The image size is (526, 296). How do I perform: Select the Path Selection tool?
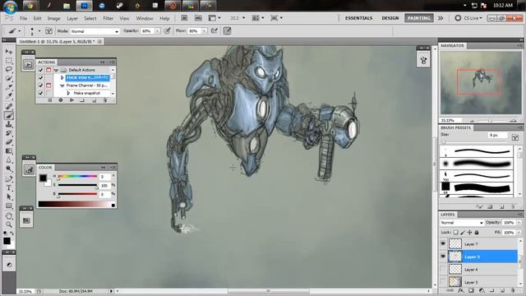(9, 197)
